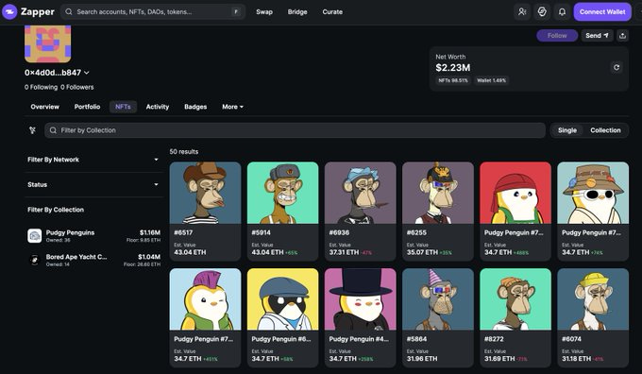Filter by Bored Ape Yacht C... collection
Screen dimensions: 642x374
tap(93, 260)
